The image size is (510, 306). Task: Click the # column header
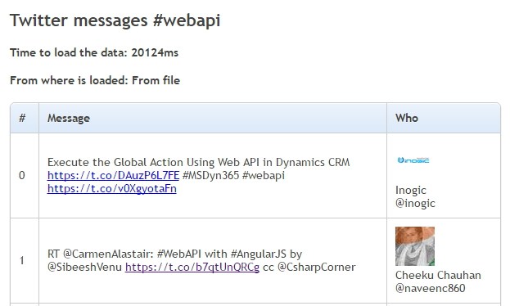22,118
